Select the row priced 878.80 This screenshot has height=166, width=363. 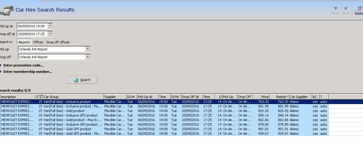click(164, 124)
